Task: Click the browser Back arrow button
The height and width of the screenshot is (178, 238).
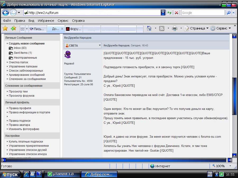Action: [6, 12]
